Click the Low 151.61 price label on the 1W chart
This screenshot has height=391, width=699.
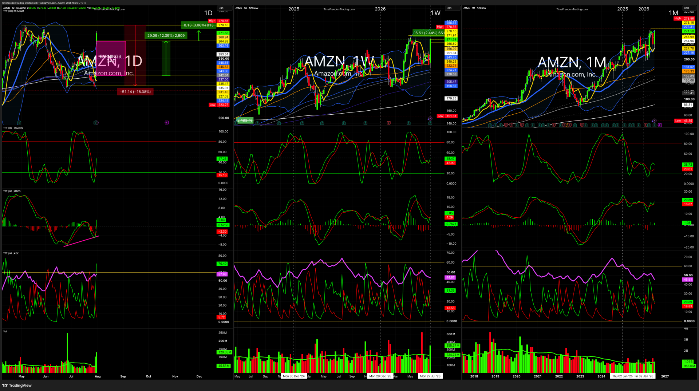point(447,116)
